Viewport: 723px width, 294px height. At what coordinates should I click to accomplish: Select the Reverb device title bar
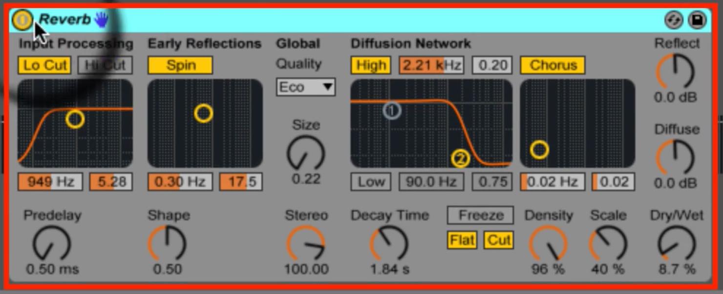[361, 20]
